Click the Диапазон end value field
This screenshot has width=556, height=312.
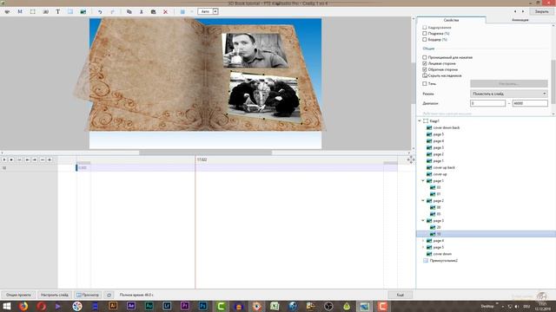click(530, 103)
